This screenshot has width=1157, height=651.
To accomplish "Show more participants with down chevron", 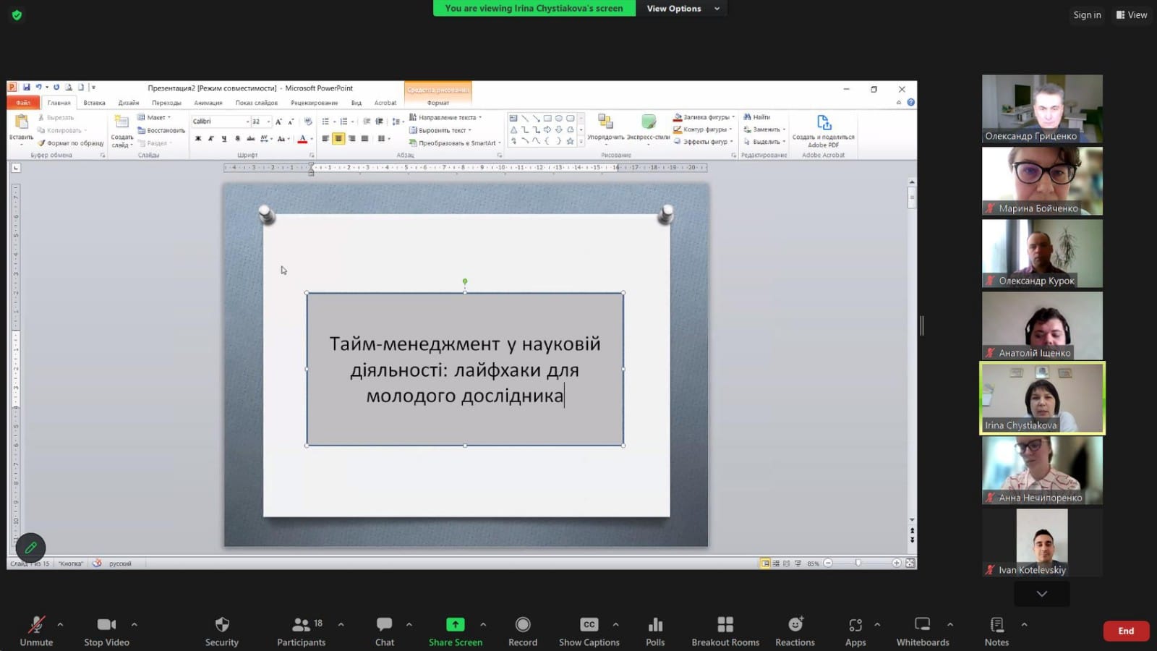I will (x=1041, y=594).
